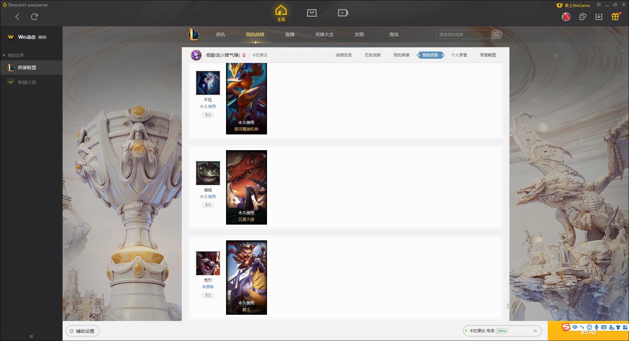Open the 主页 home icon
This screenshot has width=629, height=341.
pos(281,13)
